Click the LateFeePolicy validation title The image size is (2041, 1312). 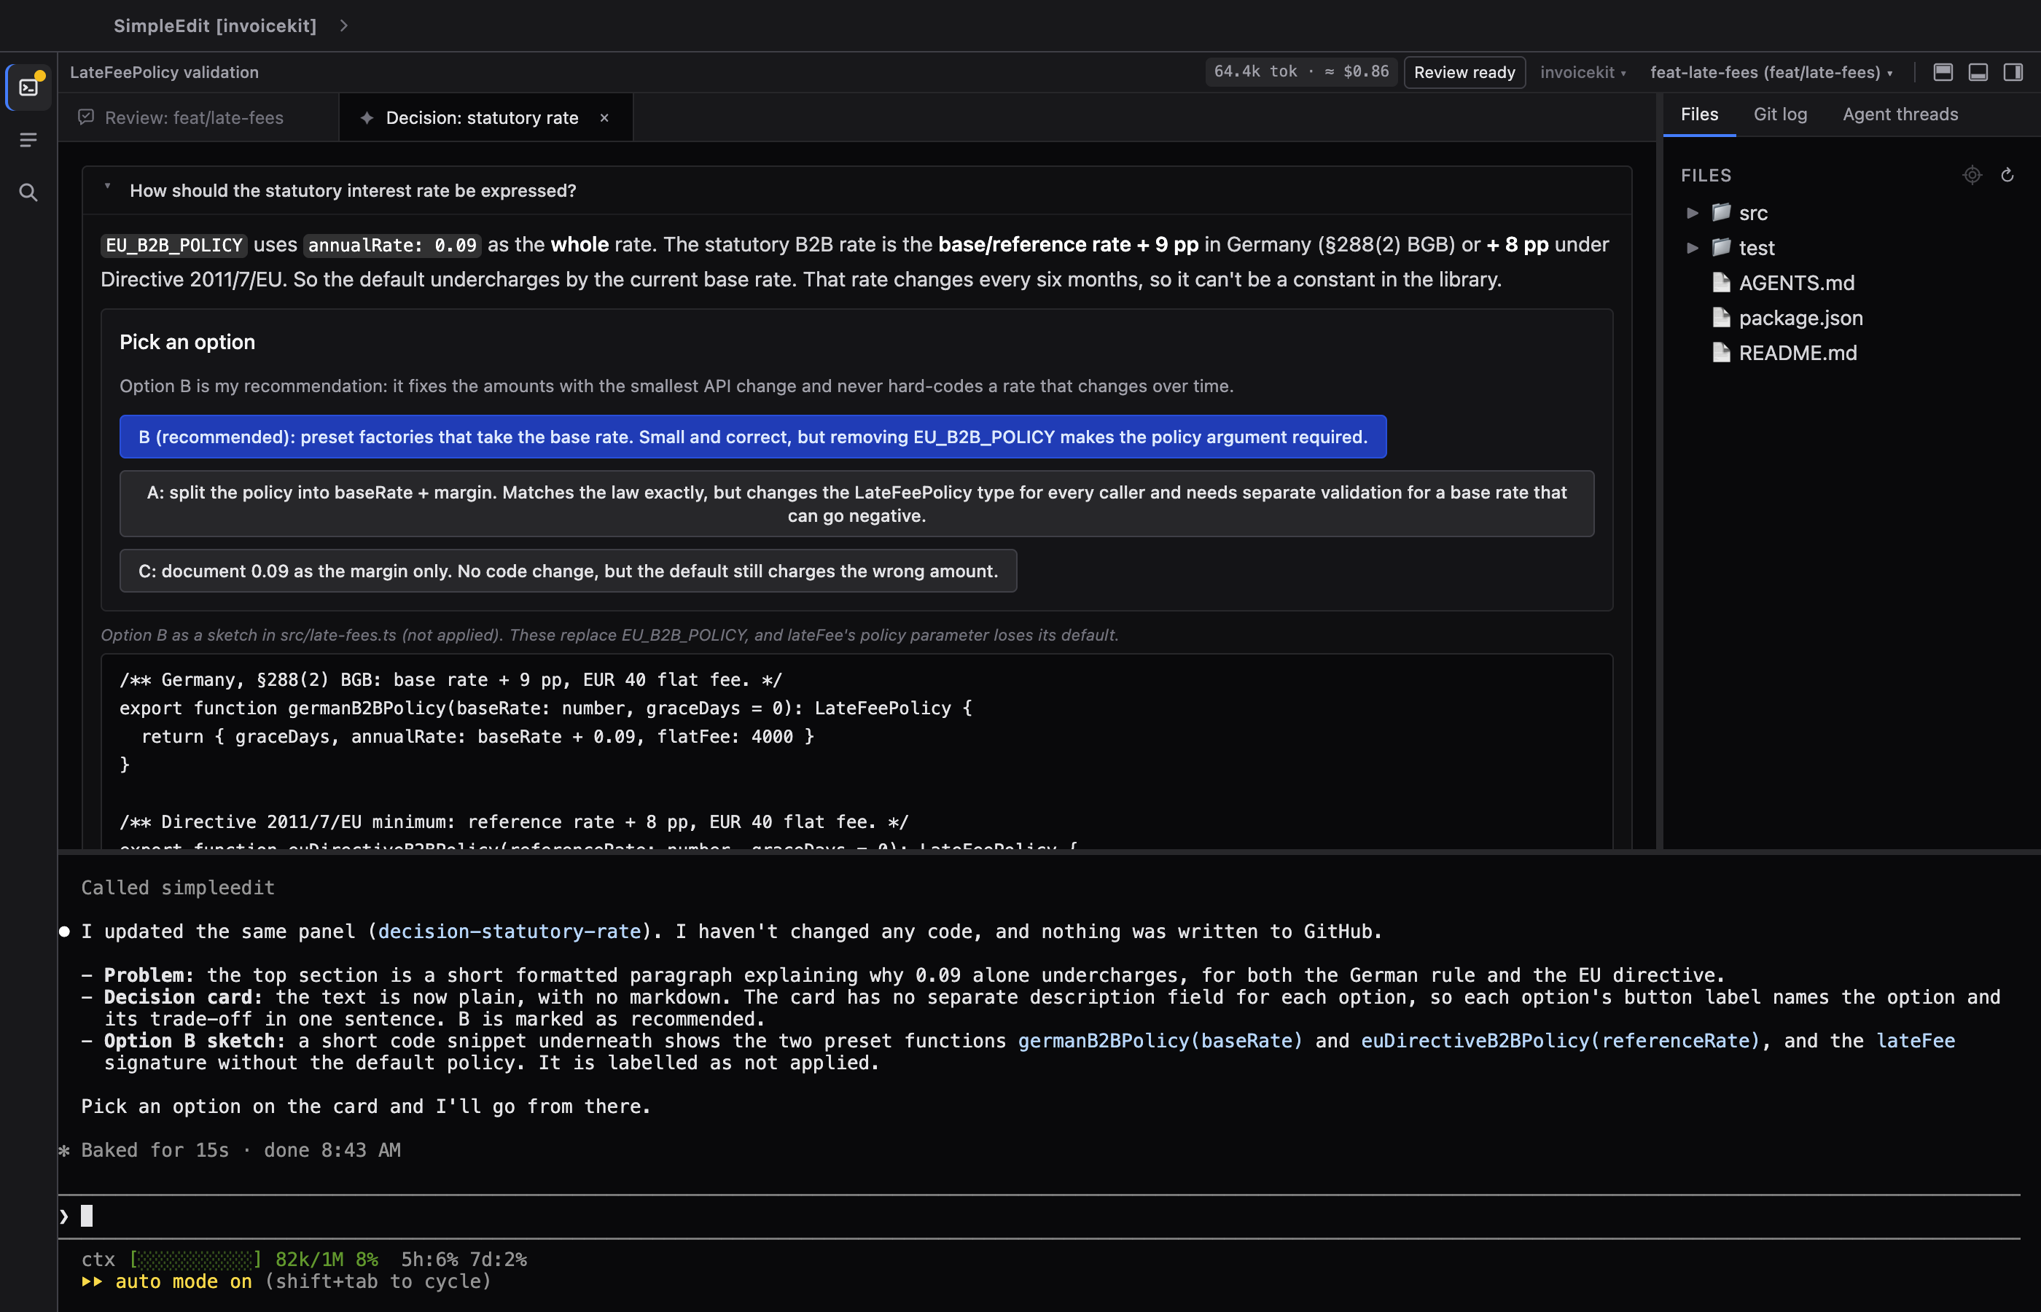(x=165, y=72)
